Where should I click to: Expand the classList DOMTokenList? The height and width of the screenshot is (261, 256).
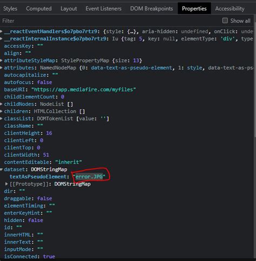pyautogui.click(x=1, y=119)
